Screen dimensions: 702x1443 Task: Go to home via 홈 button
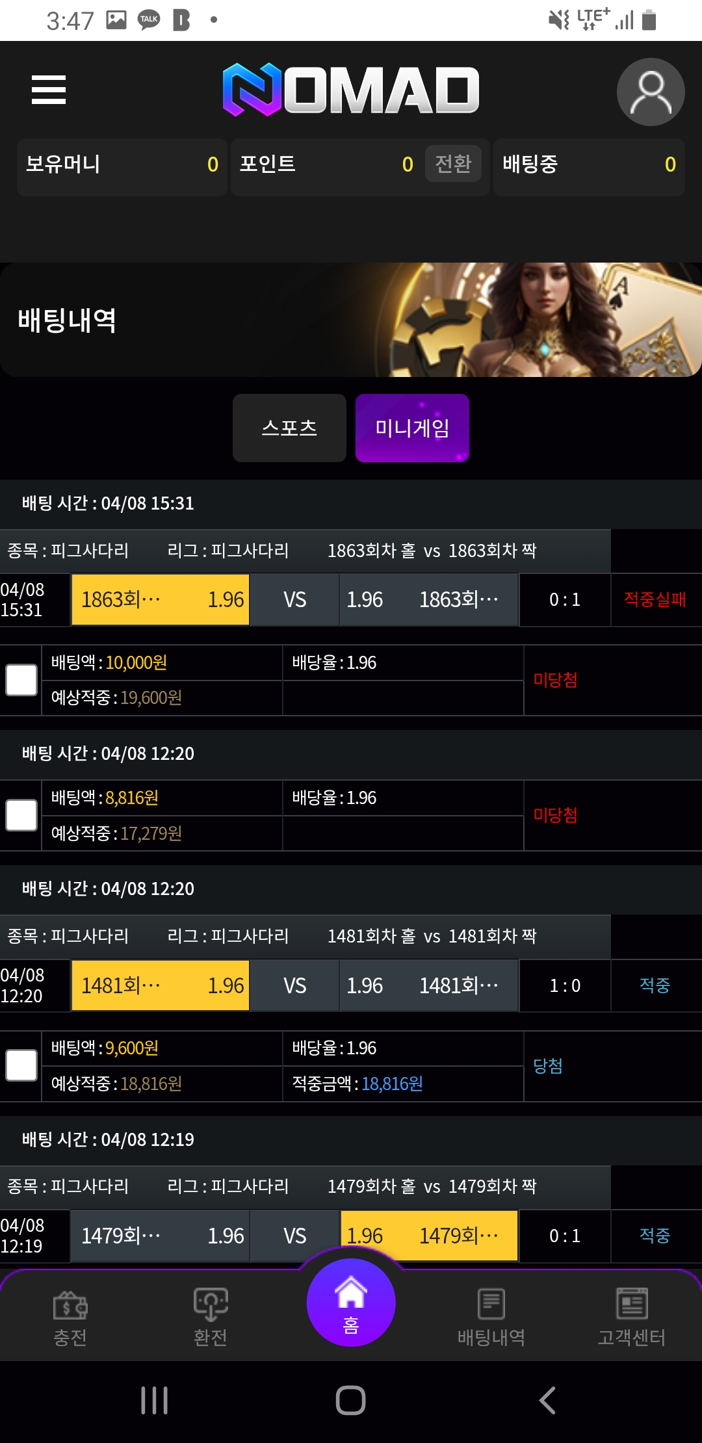(351, 1303)
